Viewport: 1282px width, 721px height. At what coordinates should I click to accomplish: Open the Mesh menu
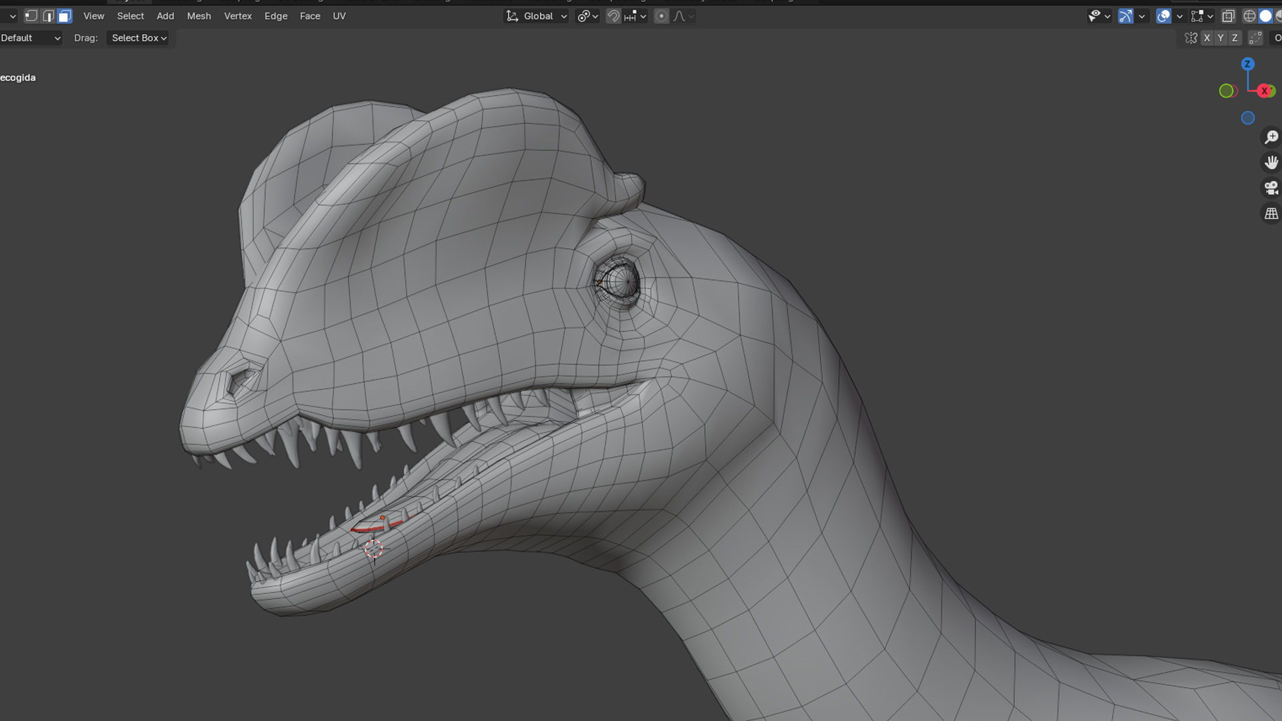(x=198, y=16)
